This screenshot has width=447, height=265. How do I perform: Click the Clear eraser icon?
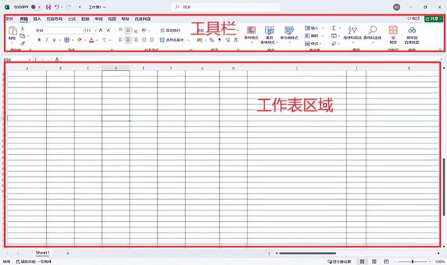coord(334,43)
